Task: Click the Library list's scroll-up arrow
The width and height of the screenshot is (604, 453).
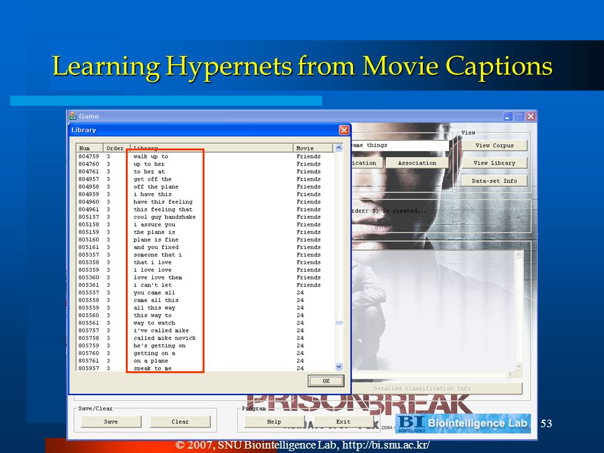Action: (x=338, y=147)
